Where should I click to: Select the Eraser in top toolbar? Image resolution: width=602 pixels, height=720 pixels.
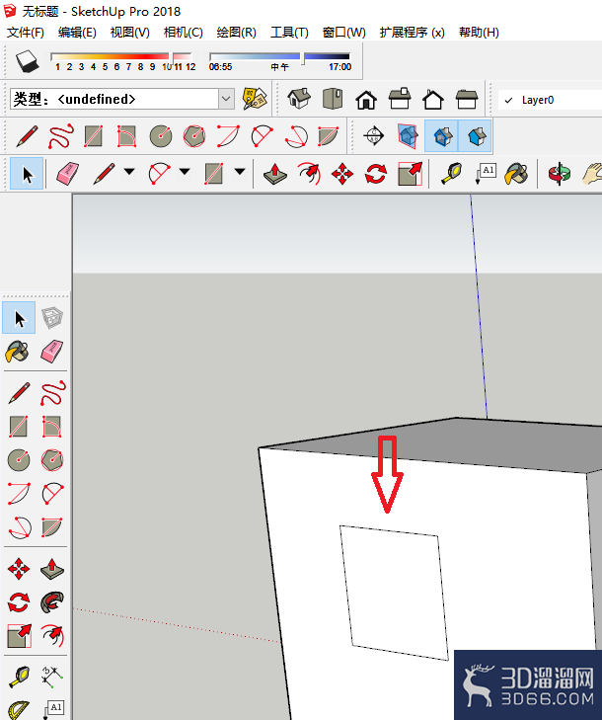67,174
